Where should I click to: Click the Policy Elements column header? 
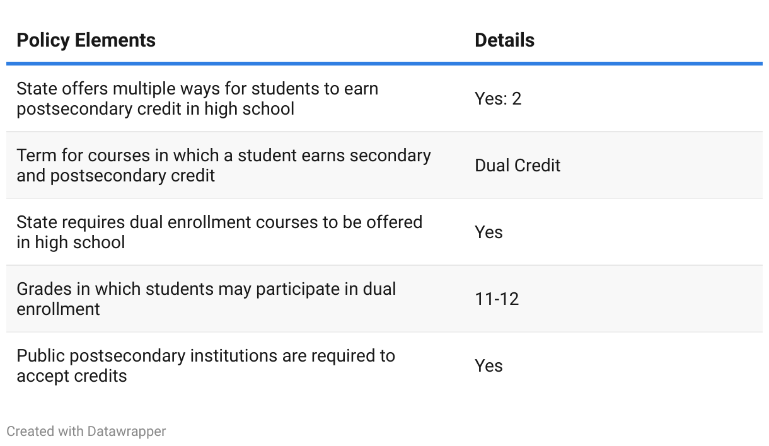[86, 40]
